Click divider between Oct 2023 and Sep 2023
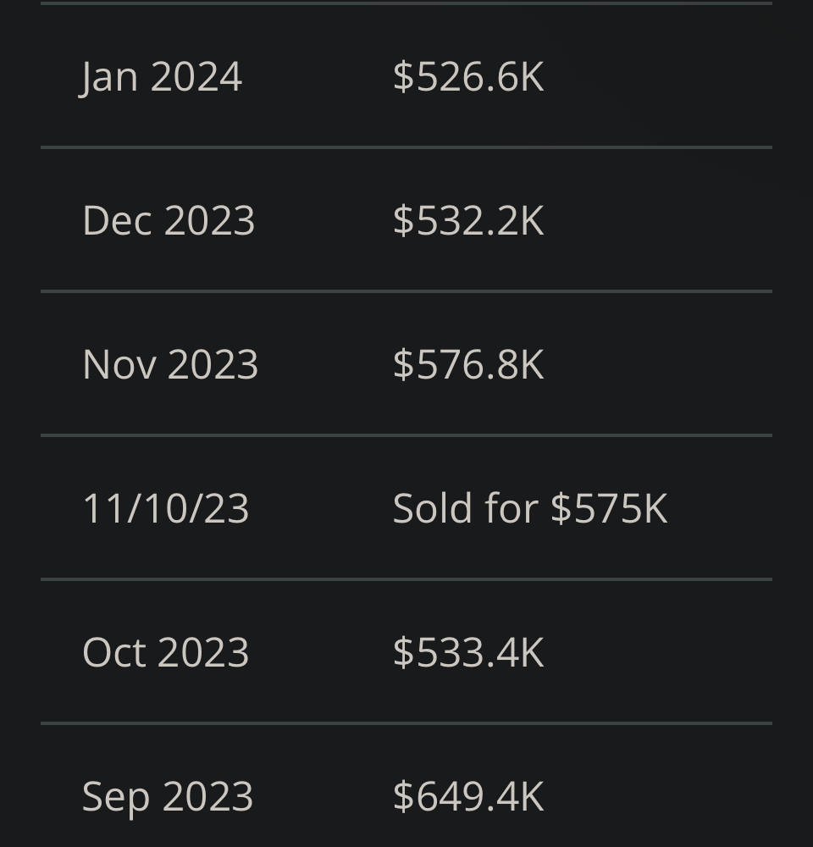 pyautogui.click(x=406, y=723)
